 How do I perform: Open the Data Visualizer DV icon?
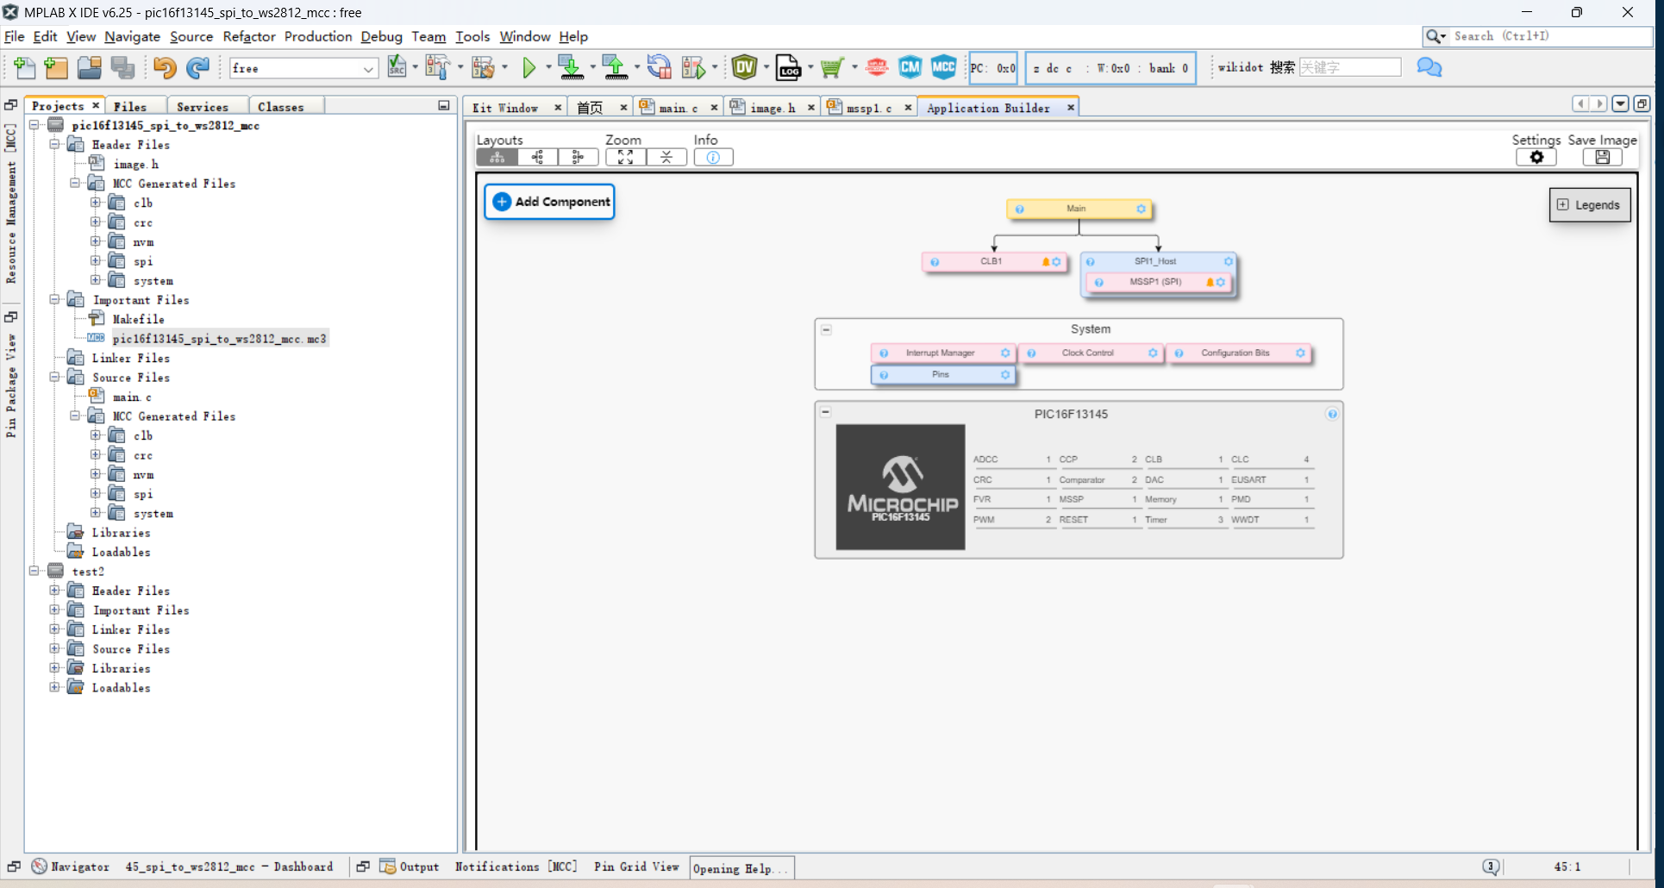pos(745,66)
